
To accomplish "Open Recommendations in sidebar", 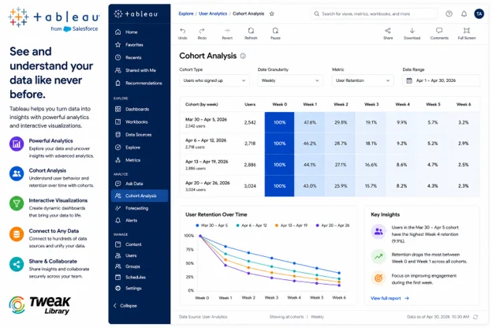I will [140, 83].
